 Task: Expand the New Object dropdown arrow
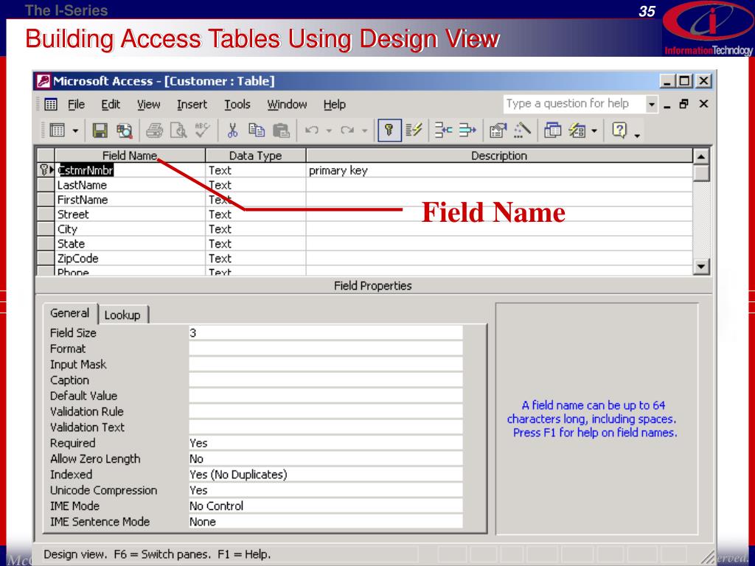click(x=594, y=130)
